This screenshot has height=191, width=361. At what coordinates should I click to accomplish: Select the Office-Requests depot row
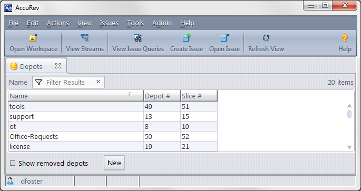tap(113, 136)
